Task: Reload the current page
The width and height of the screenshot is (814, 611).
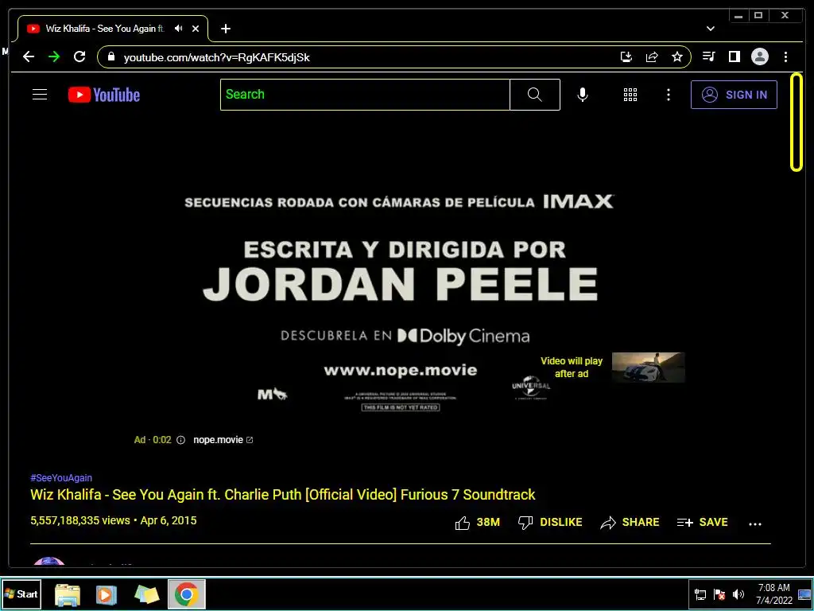Action: 79,56
